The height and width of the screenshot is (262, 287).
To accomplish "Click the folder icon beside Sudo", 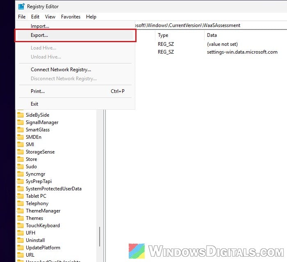I will [x=20, y=167].
